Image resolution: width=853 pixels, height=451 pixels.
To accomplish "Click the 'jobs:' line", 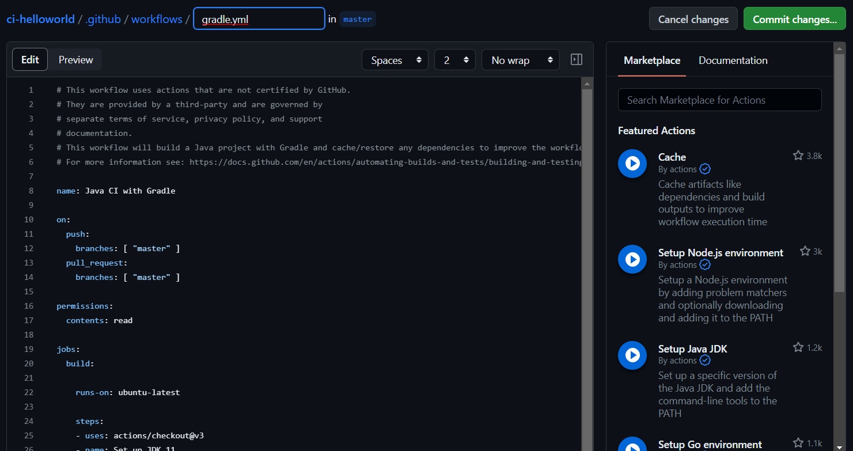I will (x=68, y=349).
